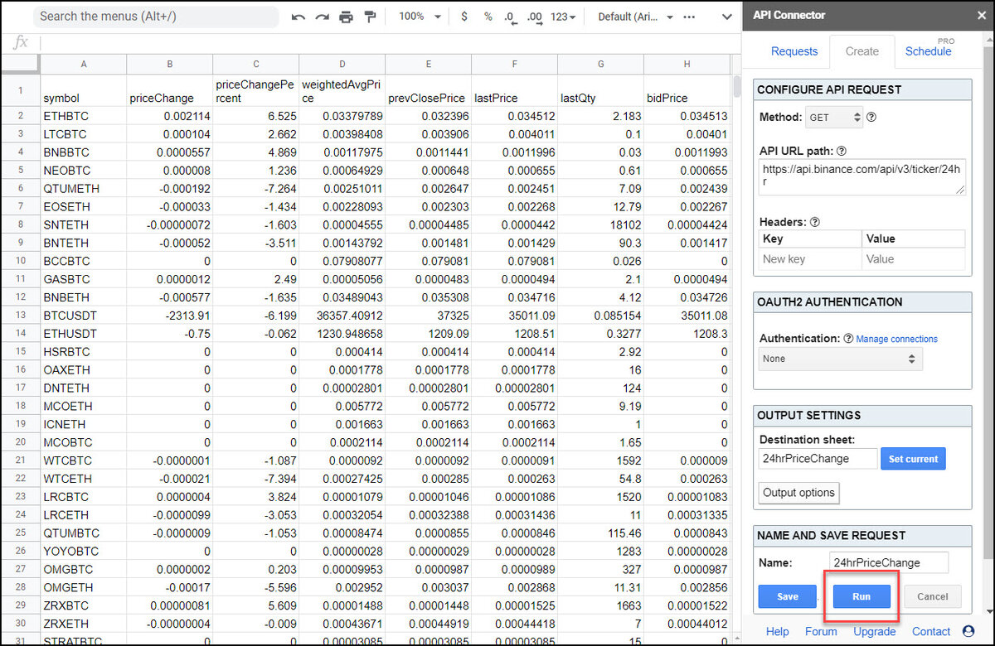Open the Manage connections link
Image resolution: width=995 pixels, height=646 pixels.
click(896, 339)
